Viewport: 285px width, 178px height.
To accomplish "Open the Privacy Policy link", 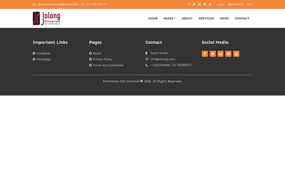I will coord(103,59).
